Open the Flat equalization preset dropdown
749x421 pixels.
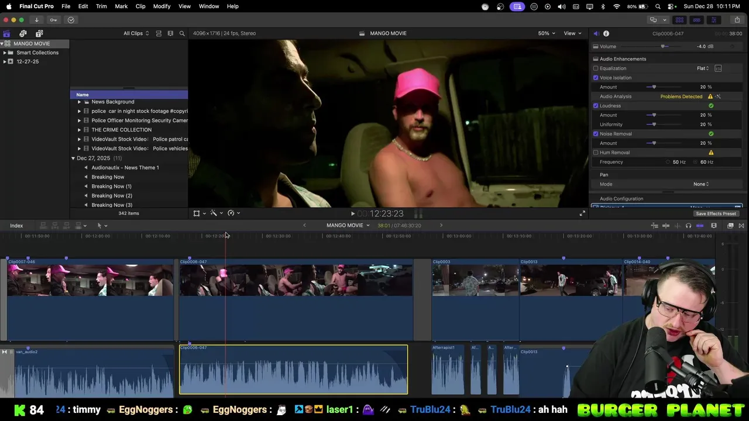(x=703, y=68)
